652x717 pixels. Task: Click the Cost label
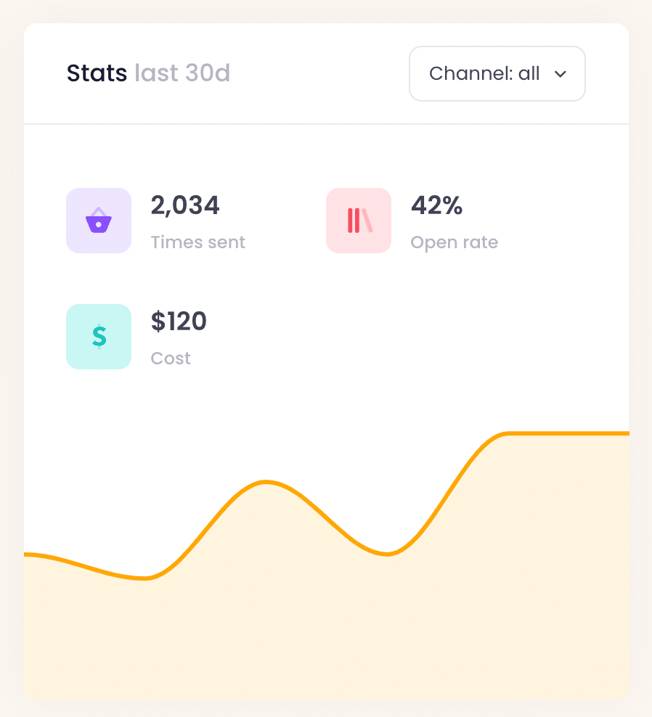(171, 358)
